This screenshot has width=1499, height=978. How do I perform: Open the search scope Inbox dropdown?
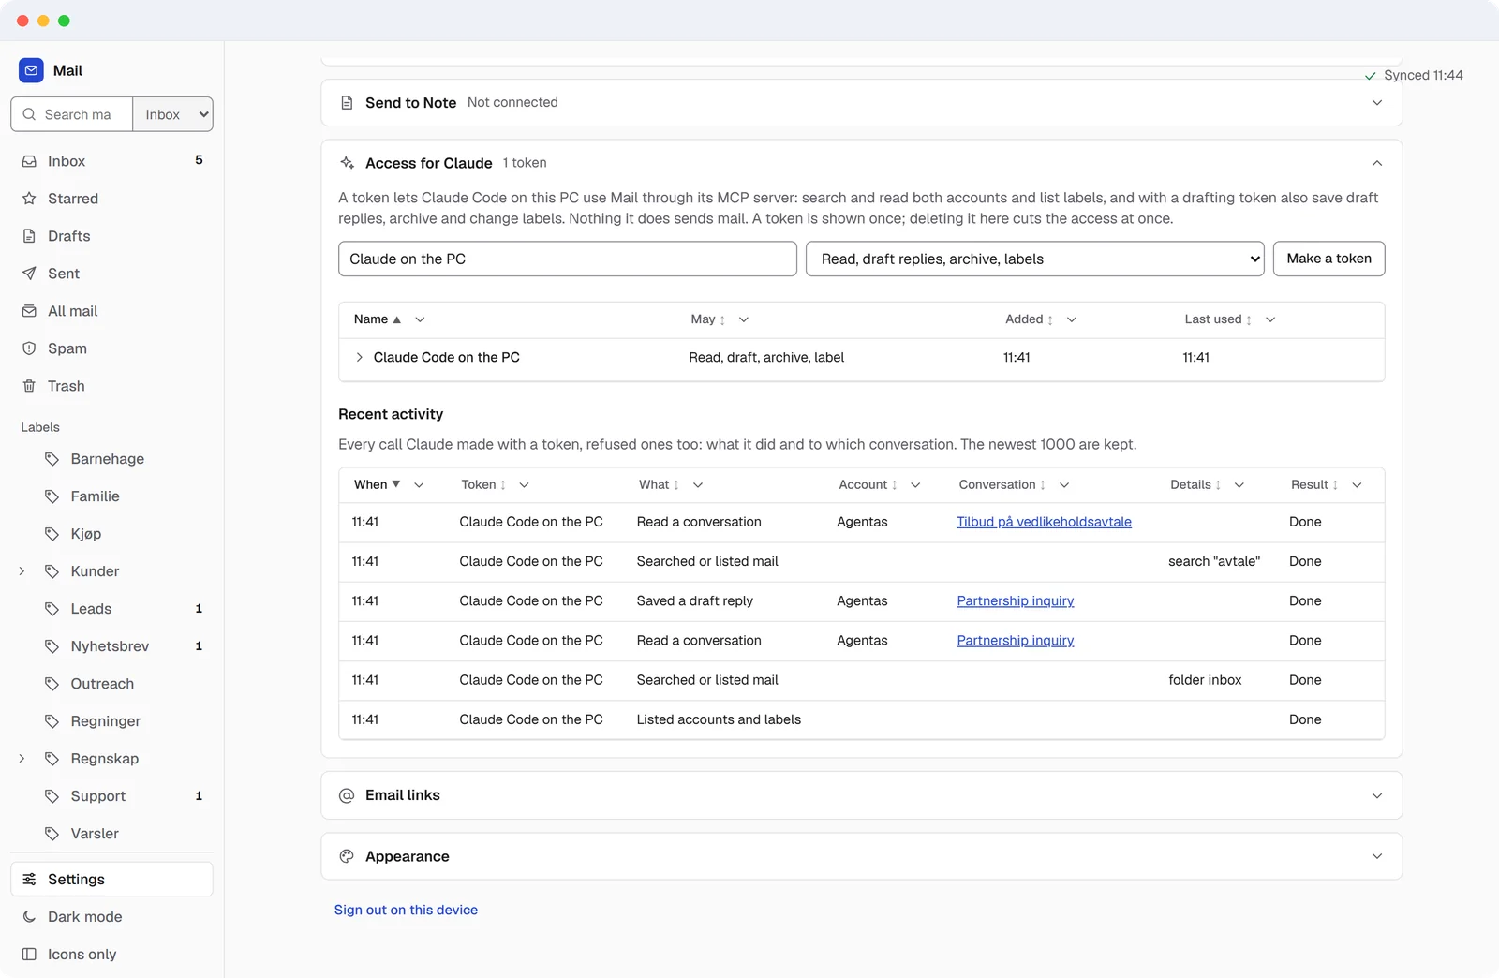tap(173, 114)
